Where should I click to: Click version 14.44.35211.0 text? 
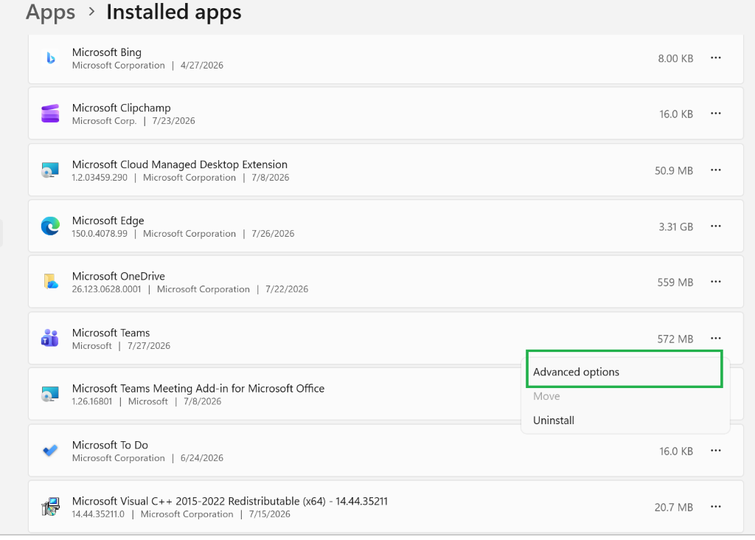coord(98,514)
